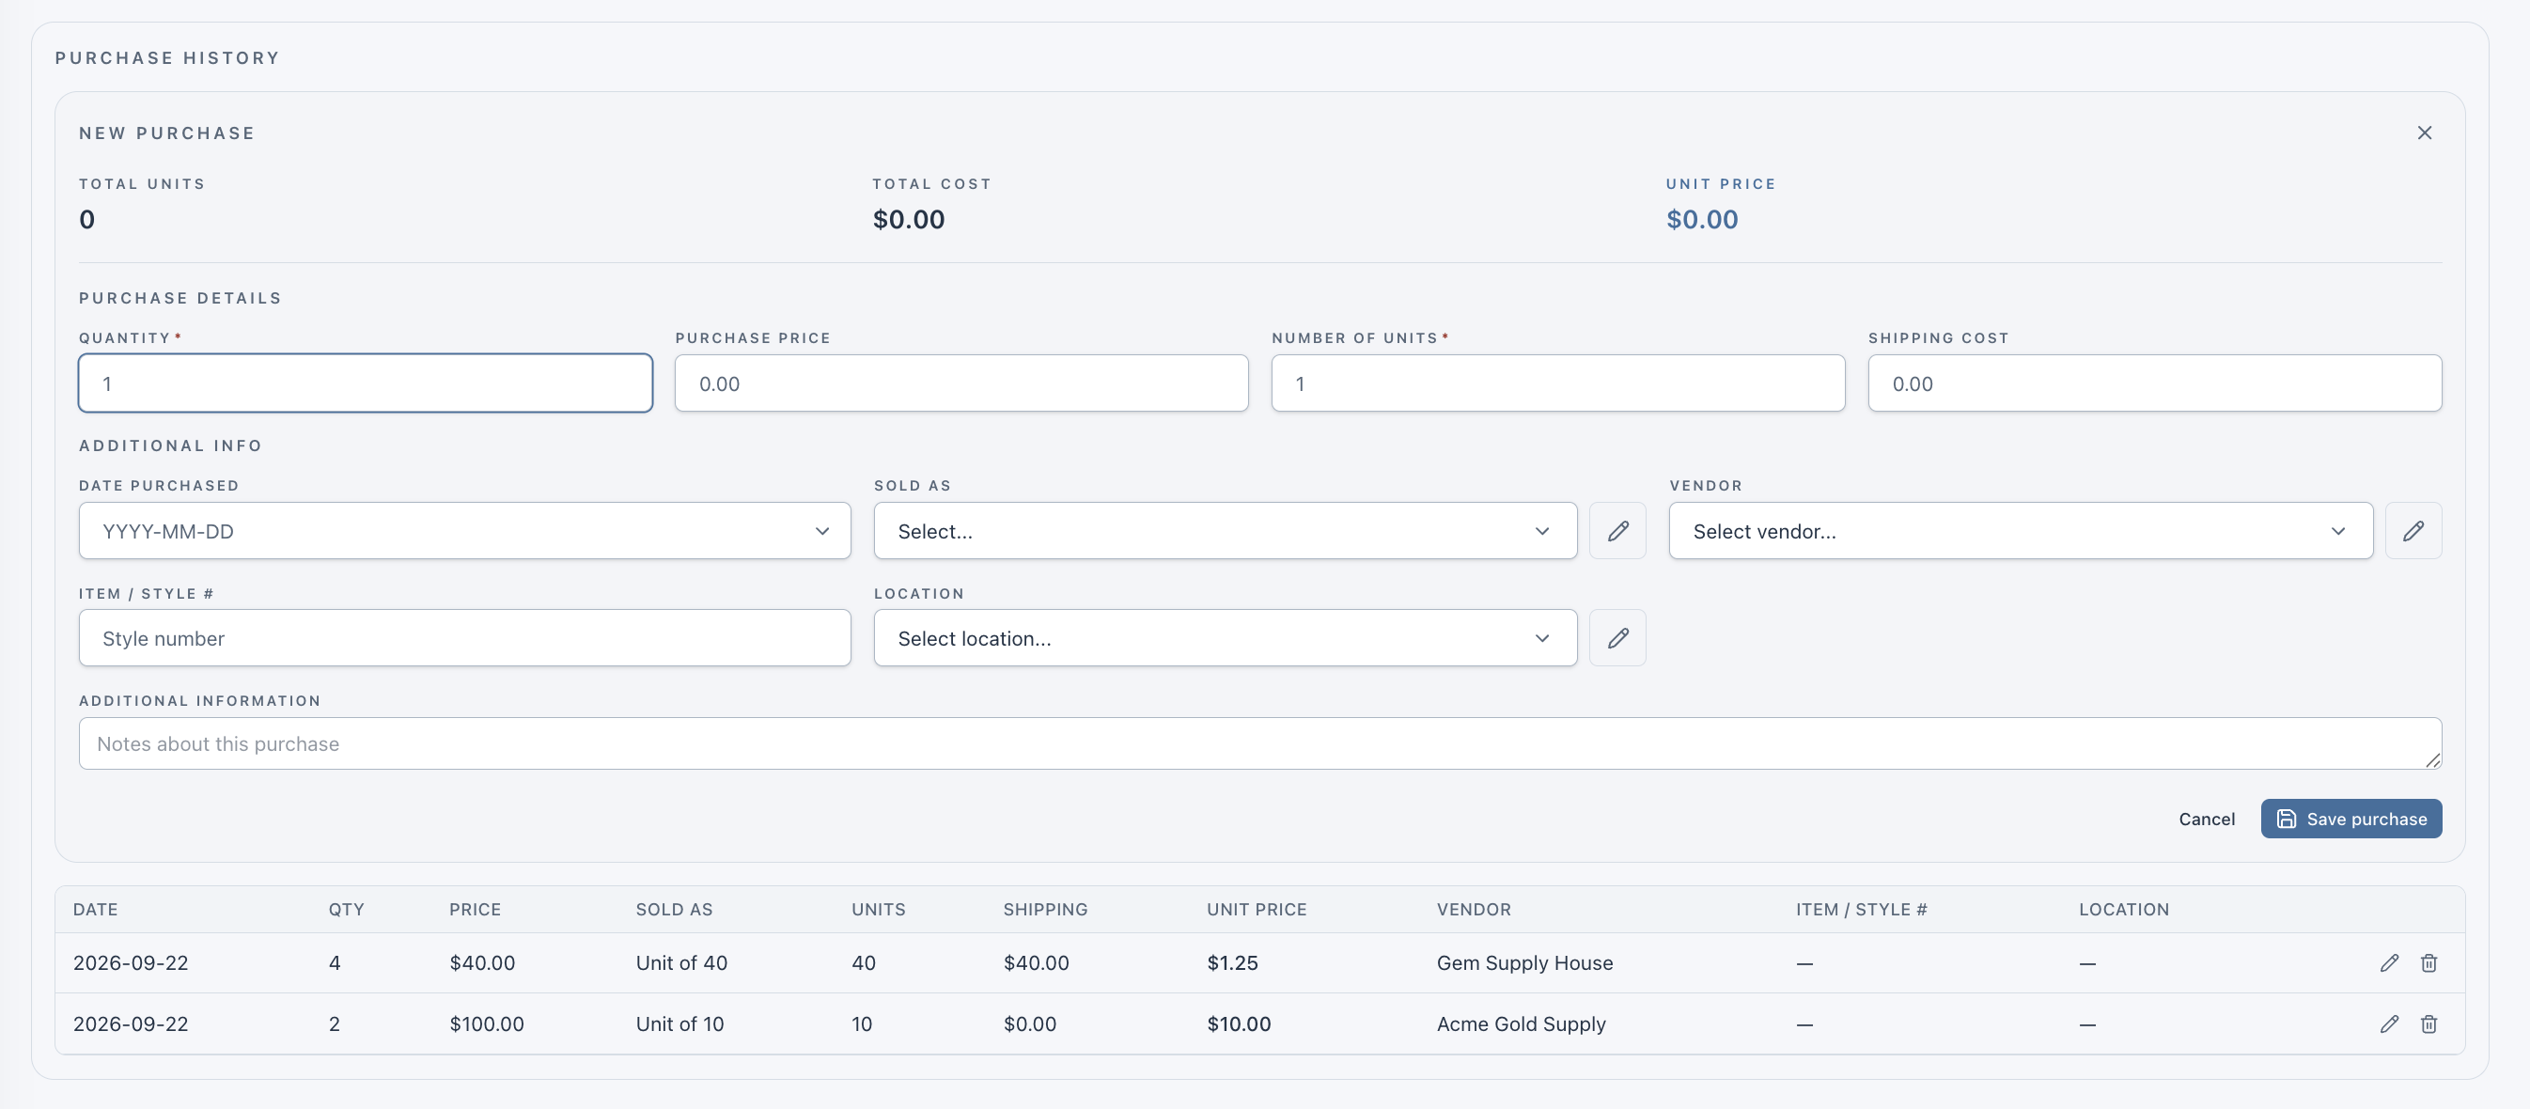Viewport: 2530px width, 1109px height.
Task: Delete the Gem Supply House purchase row
Action: (2428, 962)
